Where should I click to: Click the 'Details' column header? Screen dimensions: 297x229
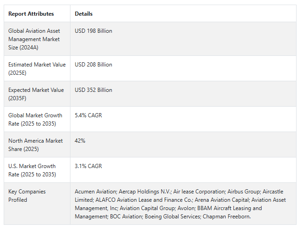pos(84,14)
